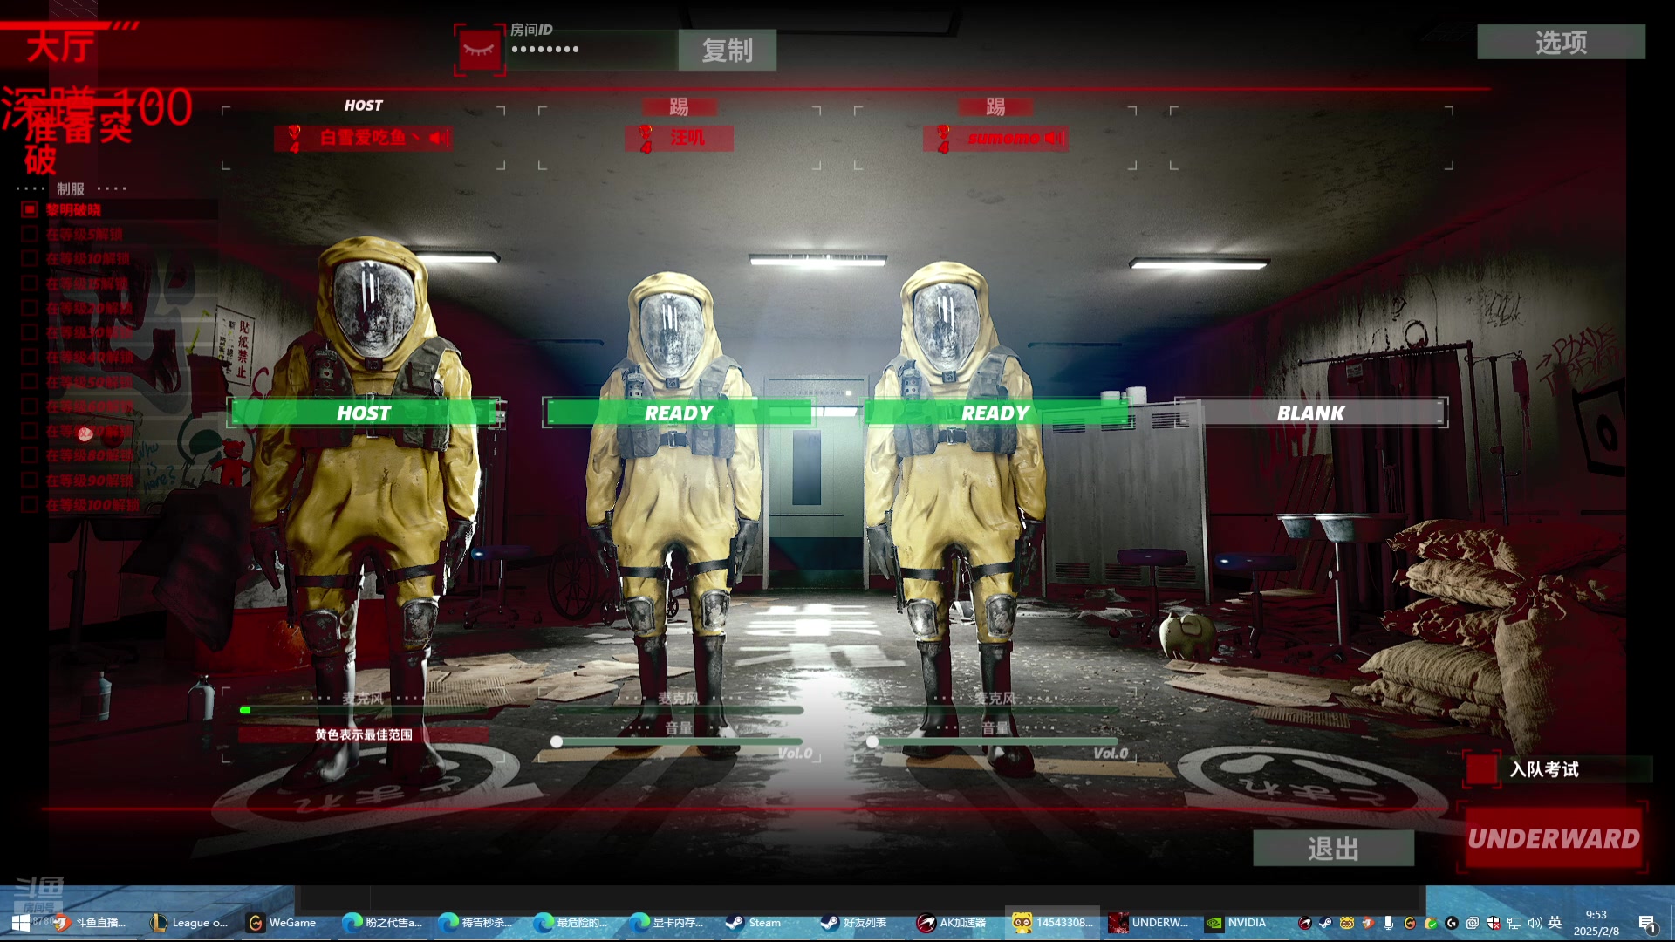Viewport: 1675px width, 942px height.
Task: Select the 黎明破晓 uniform checkbox
Action: tap(30, 209)
